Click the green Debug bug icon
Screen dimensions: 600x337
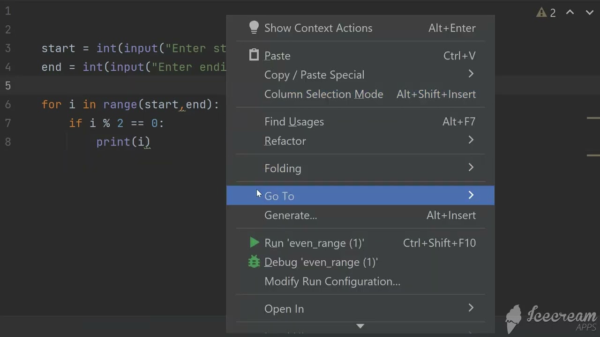[x=254, y=262]
